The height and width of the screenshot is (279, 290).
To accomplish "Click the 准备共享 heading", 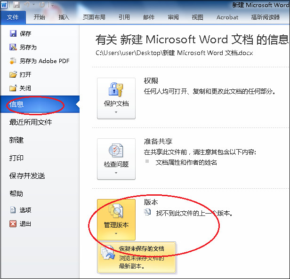I will [158, 142].
